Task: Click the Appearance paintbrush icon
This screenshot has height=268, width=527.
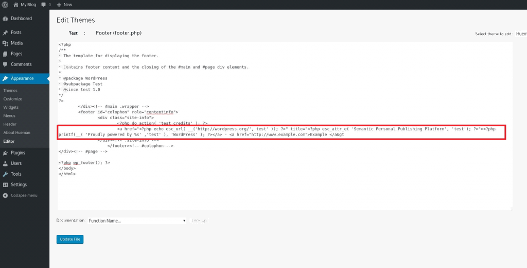Action: coord(5,78)
